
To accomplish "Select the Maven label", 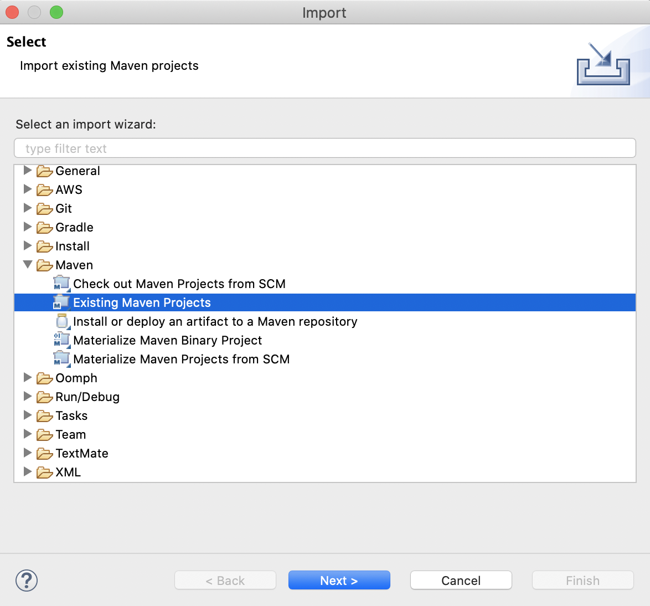I will 74,265.
